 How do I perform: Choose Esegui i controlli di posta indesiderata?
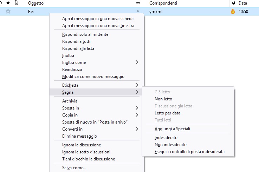pos(188,152)
